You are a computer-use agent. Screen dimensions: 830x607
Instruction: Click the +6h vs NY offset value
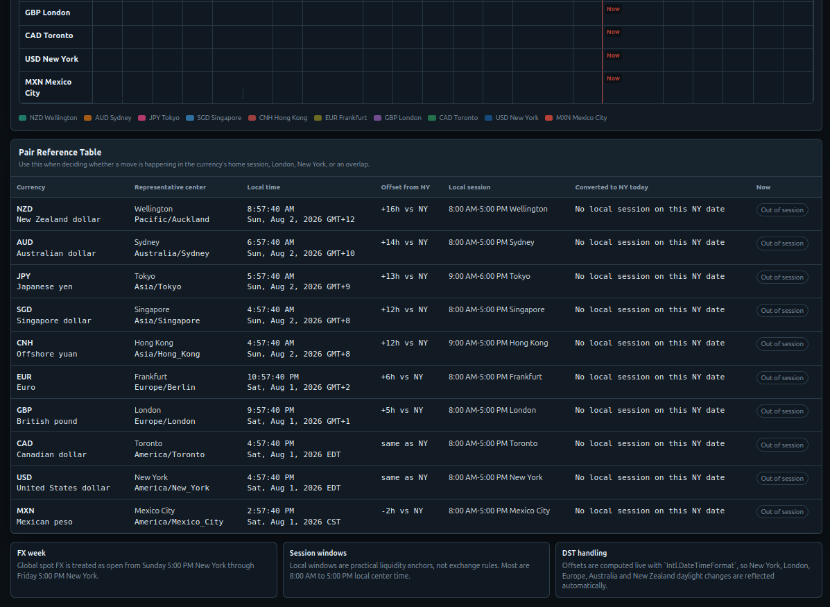pyautogui.click(x=402, y=377)
